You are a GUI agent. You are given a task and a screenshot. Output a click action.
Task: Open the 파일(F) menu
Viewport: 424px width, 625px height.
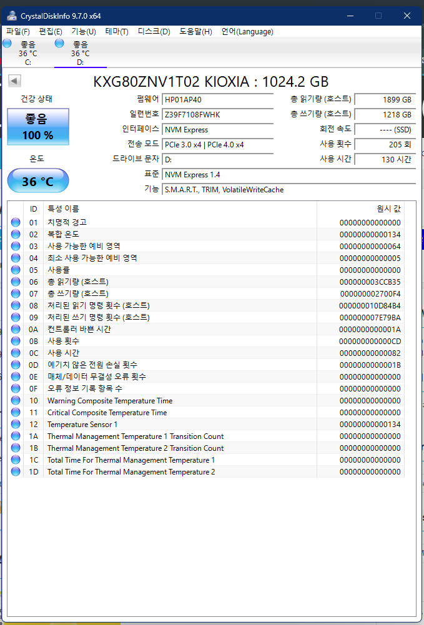(18, 32)
